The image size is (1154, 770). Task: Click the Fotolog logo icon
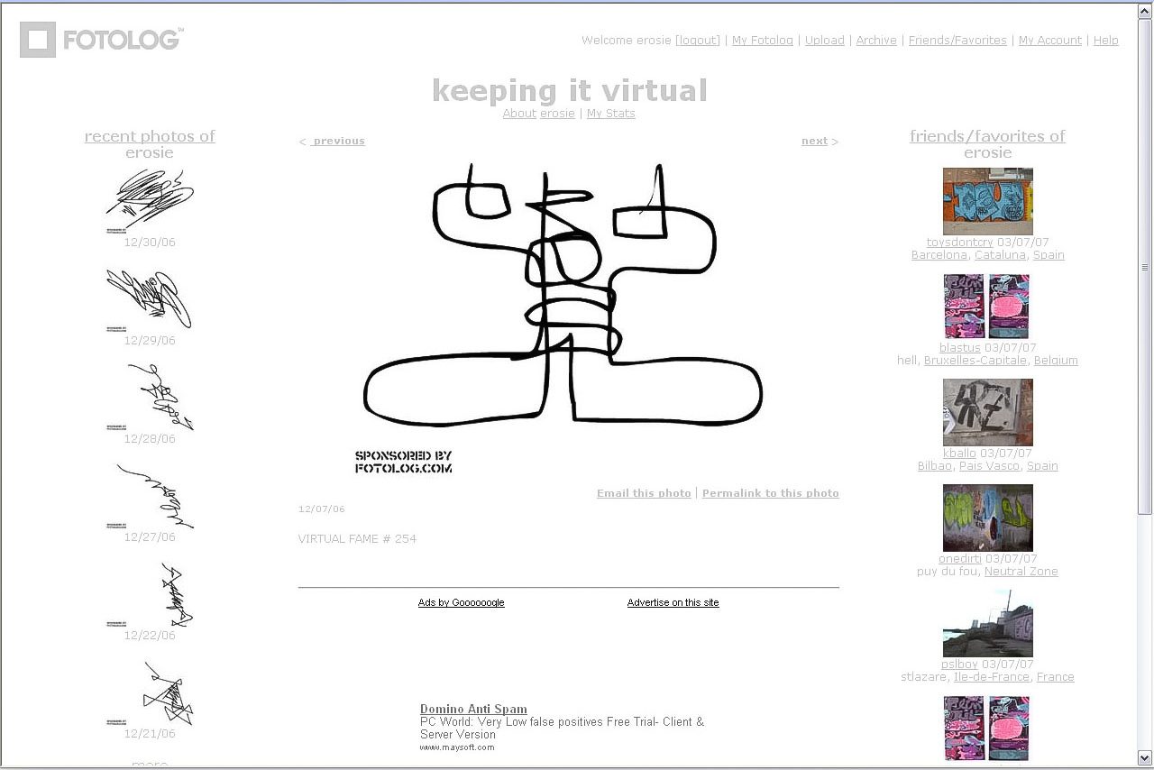click(38, 40)
